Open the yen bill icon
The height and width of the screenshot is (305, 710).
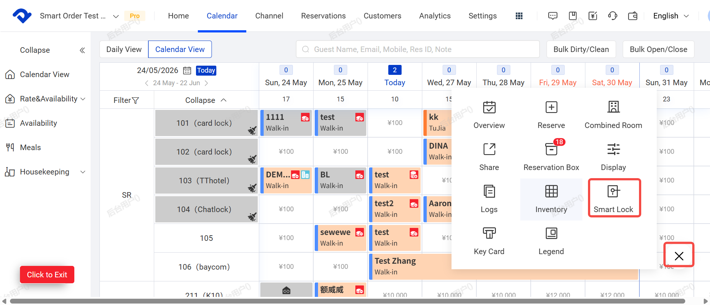(x=593, y=16)
